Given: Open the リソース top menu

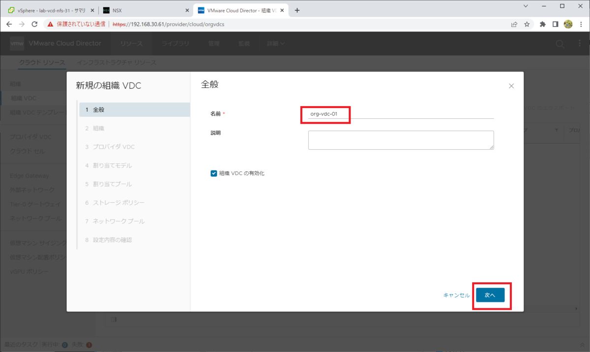Looking at the screenshot, I should [x=131, y=44].
